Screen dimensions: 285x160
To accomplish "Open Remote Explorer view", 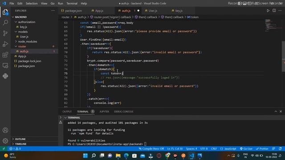I will pos(5,65).
